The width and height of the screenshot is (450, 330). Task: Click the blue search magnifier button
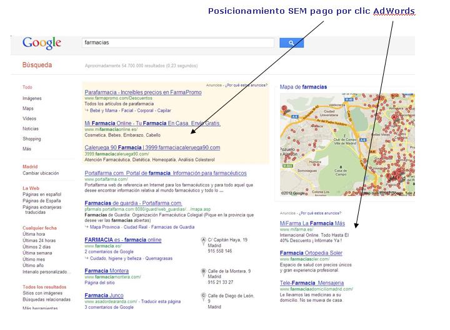(291, 42)
